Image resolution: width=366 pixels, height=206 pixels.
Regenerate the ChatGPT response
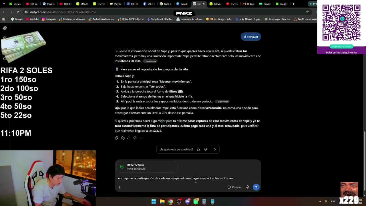click(x=135, y=138)
